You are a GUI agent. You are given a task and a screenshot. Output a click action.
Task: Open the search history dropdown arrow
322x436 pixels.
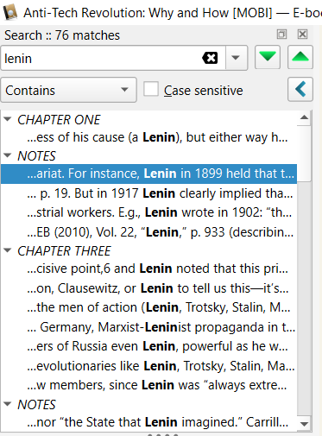tap(236, 58)
